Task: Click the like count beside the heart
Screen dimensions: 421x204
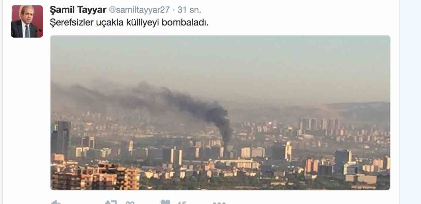Action: pyautogui.click(x=182, y=202)
